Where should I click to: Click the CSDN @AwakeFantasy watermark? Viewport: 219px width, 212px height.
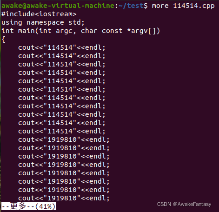tap(184, 204)
